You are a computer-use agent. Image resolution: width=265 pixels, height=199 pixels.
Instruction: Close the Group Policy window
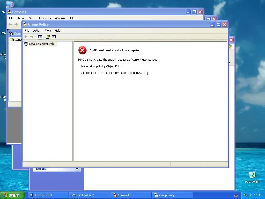pos(224,24)
